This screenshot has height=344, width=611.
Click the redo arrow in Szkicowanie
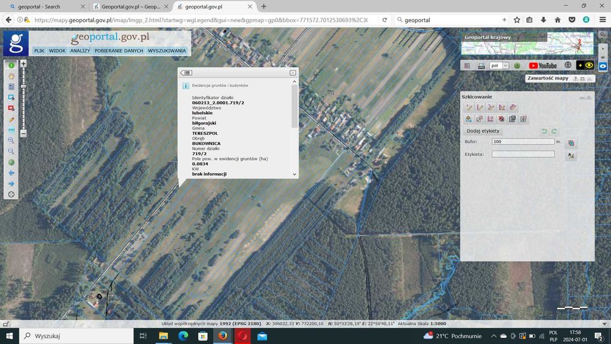point(554,131)
